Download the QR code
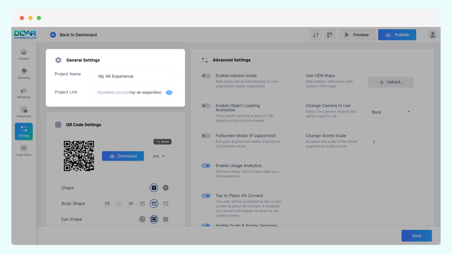Image resolution: width=452 pixels, height=254 pixels. pyautogui.click(x=123, y=156)
